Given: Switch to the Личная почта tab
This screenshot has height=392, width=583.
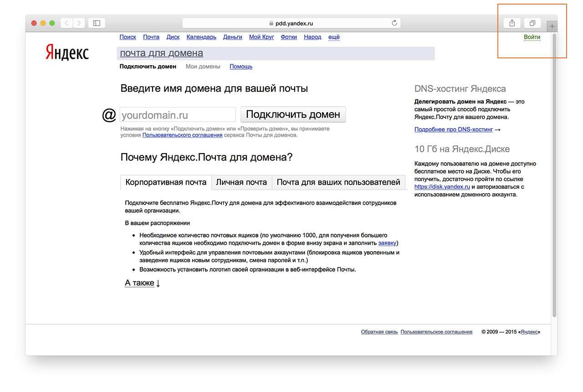Looking at the screenshot, I should pyautogui.click(x=241, y=182).
